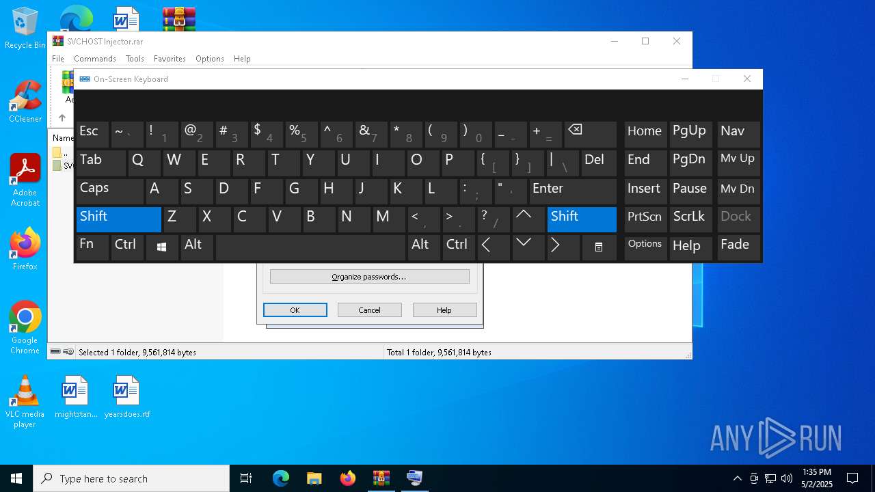The width and height of the screenshot is (875, 492).
Task: Open Adobe Acrobat desktop shortcut
Action: tap(25, 180)
